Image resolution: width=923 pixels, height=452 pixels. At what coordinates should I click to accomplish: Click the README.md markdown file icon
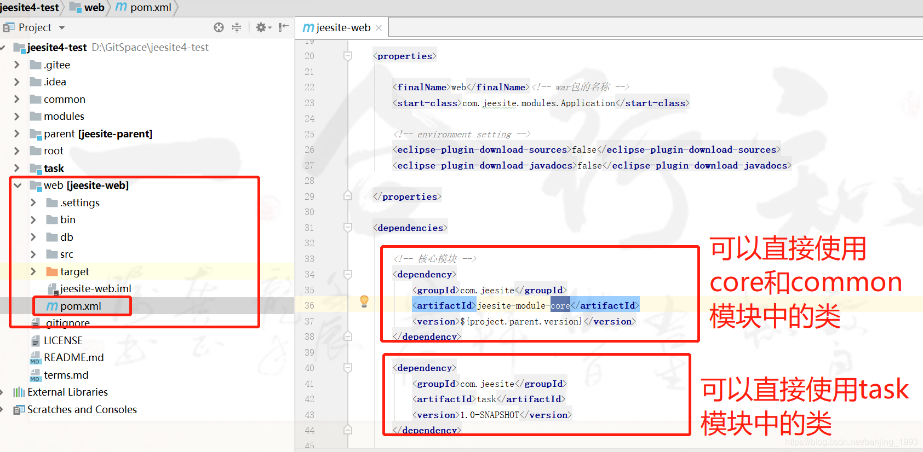pyautogui.click(x=36, y=358)
